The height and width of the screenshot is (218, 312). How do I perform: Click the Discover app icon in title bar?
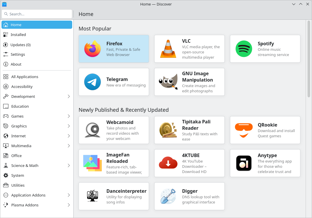click(x=4, y=4)
